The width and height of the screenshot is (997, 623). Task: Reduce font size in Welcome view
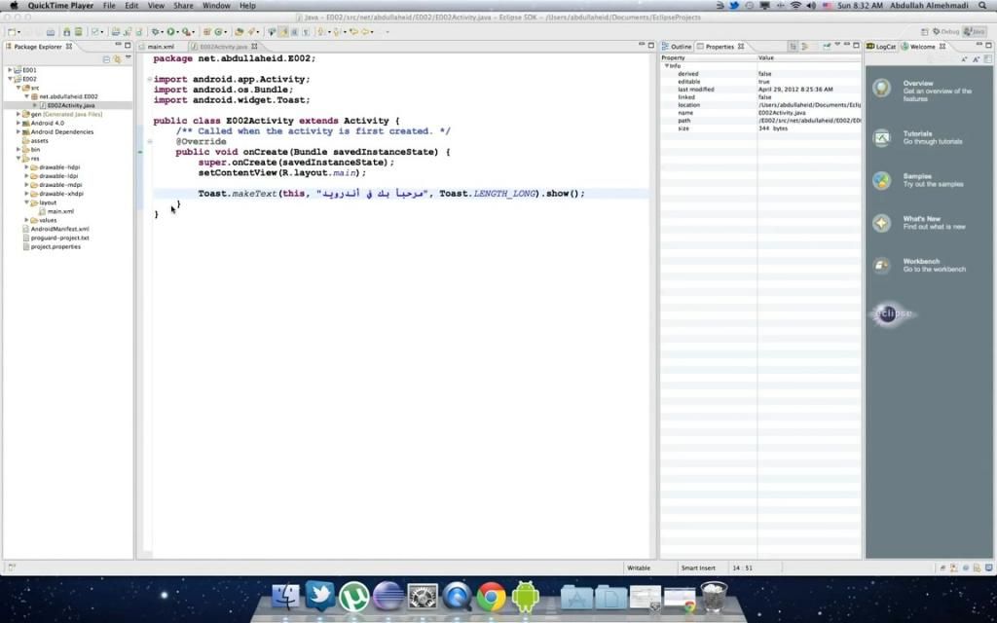click(965, 59)
